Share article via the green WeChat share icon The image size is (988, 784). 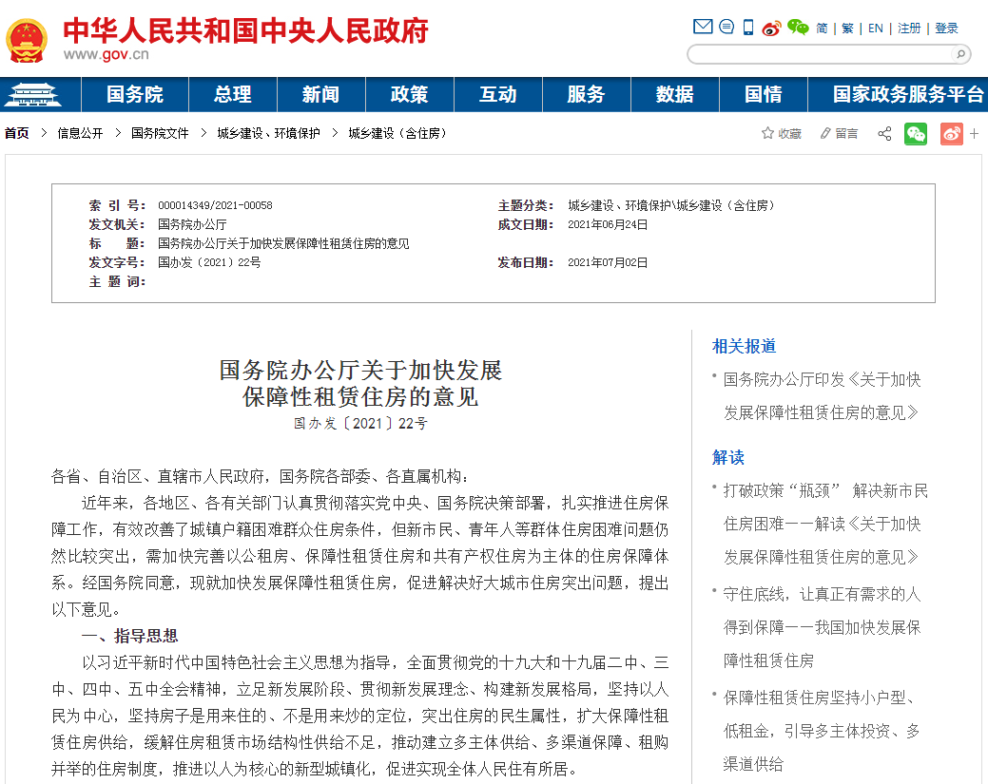point(916,133)
